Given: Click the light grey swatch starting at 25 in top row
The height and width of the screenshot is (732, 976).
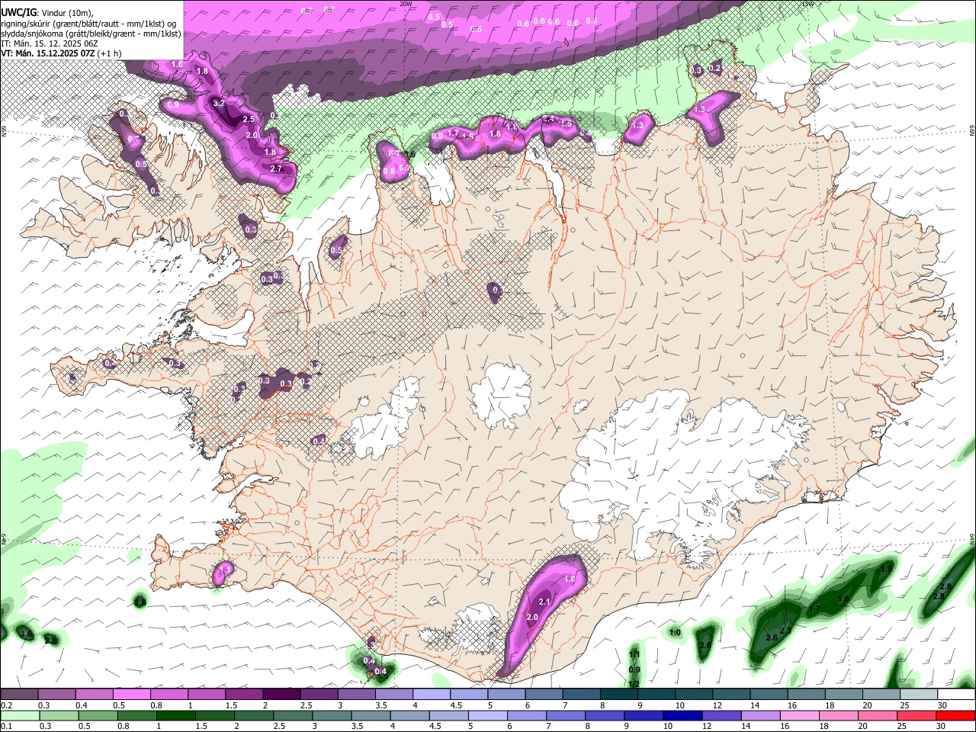Looking at the screenshot, I should tap(919, 695).
